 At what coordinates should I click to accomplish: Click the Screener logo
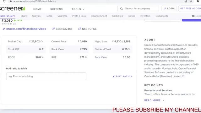[x=13, y=8]
